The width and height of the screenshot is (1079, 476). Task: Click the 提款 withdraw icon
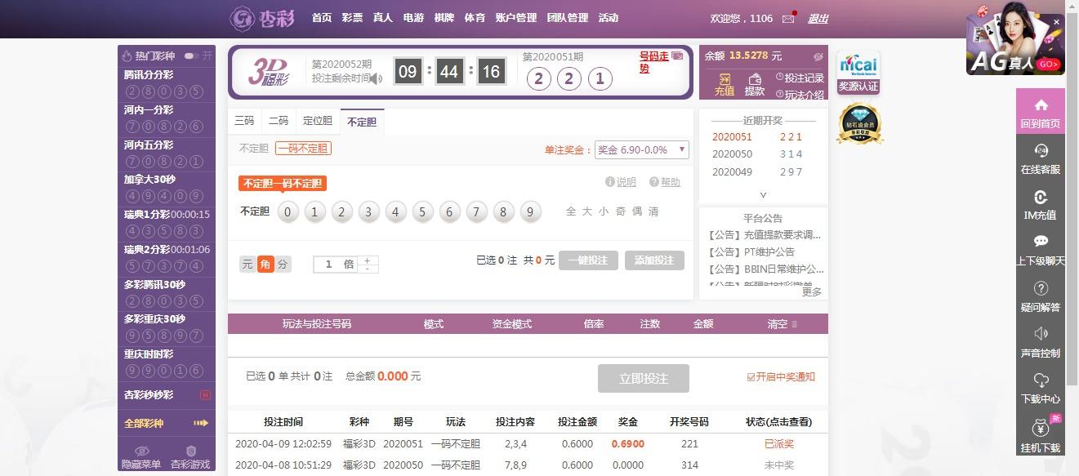[x=755, y=79]
